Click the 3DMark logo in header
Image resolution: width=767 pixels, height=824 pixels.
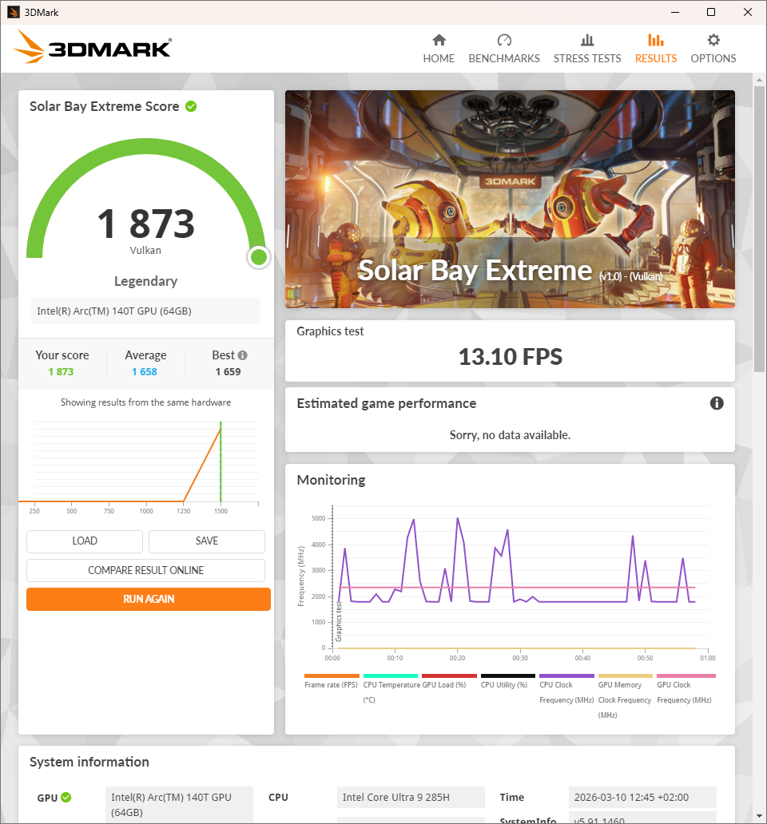[93, 48]
